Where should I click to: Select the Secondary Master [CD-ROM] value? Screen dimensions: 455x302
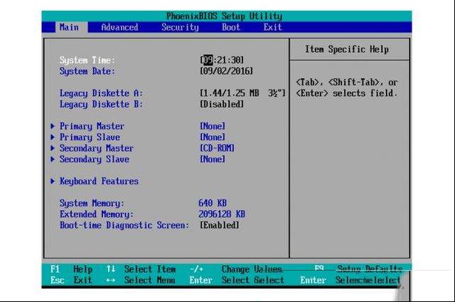point(218,148)
